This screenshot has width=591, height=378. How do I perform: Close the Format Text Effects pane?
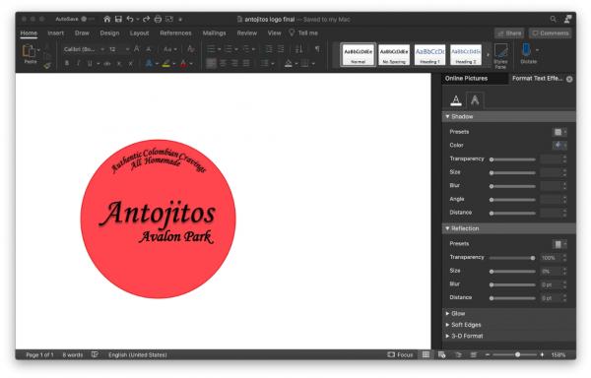pos(569,79)
